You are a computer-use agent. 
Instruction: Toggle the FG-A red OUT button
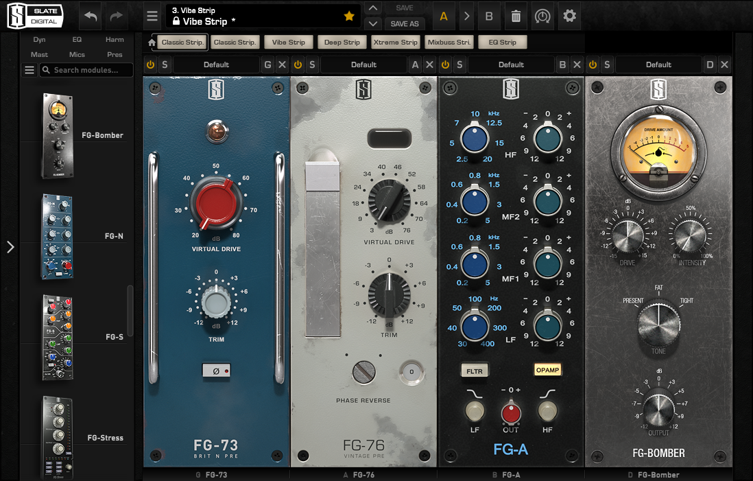[511, 412]
